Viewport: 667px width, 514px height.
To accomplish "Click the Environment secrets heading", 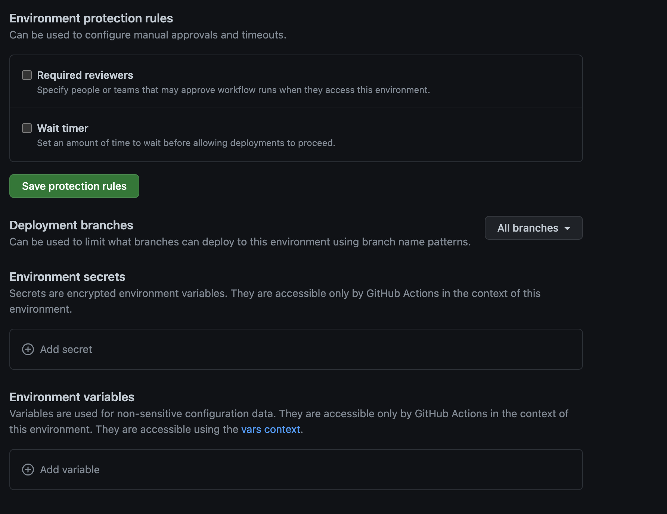I will click(x=67, y=277).
